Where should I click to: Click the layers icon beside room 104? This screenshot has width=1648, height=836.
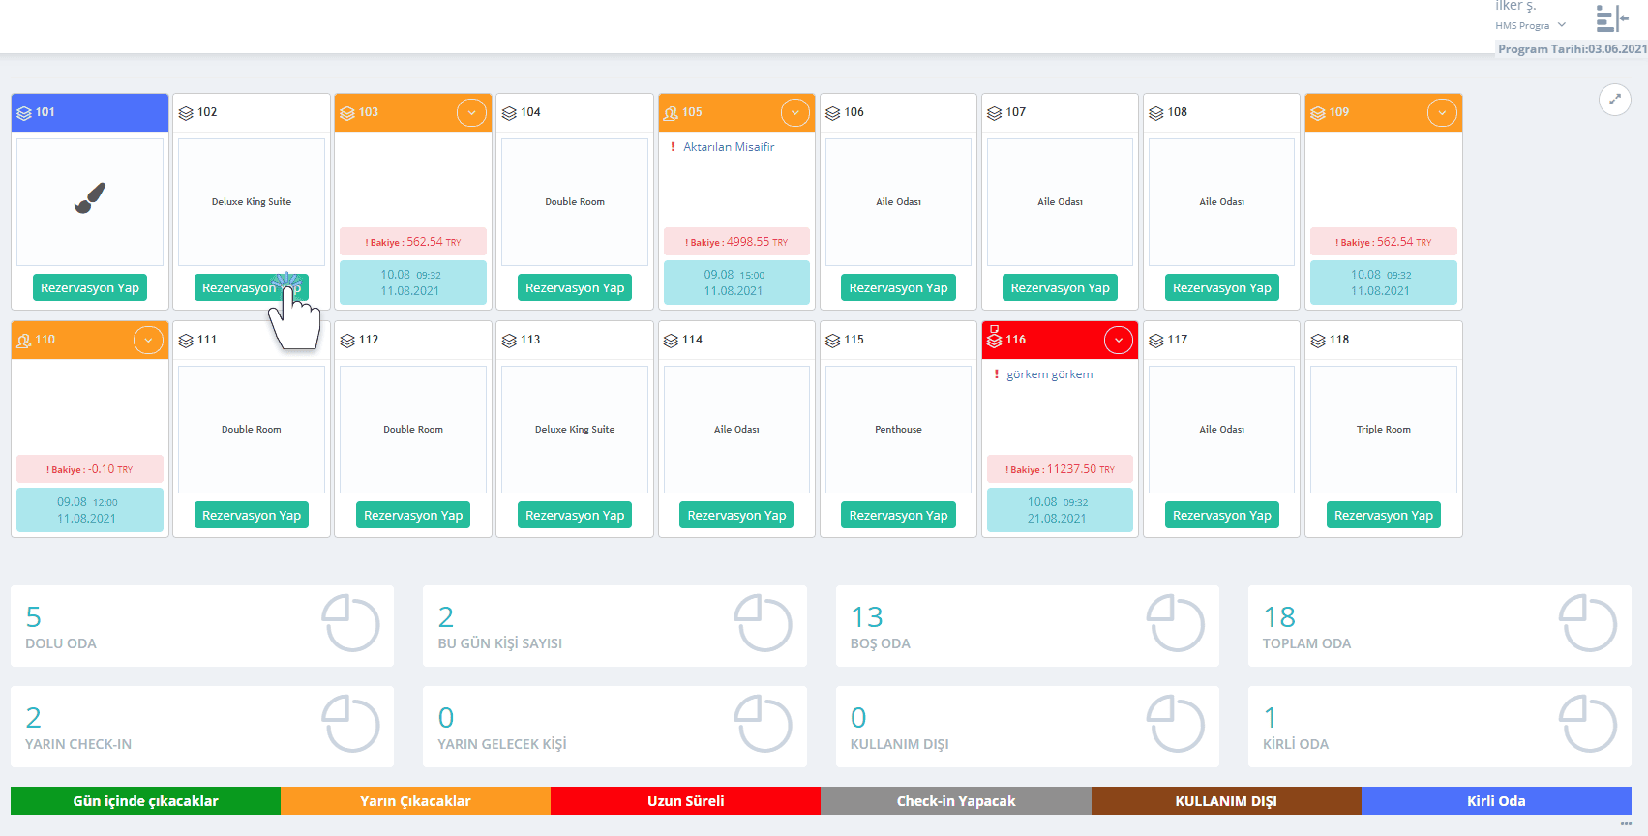click(x=509, y=113)
